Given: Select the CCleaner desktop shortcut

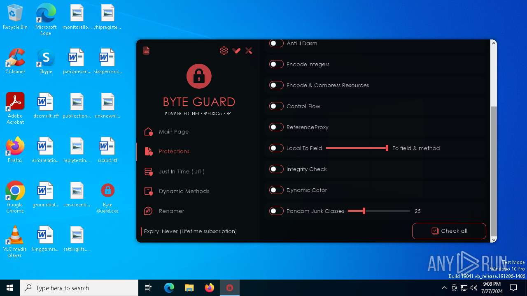Looking at the screenshot, I should pyautogui.click(x=15, y=61).
